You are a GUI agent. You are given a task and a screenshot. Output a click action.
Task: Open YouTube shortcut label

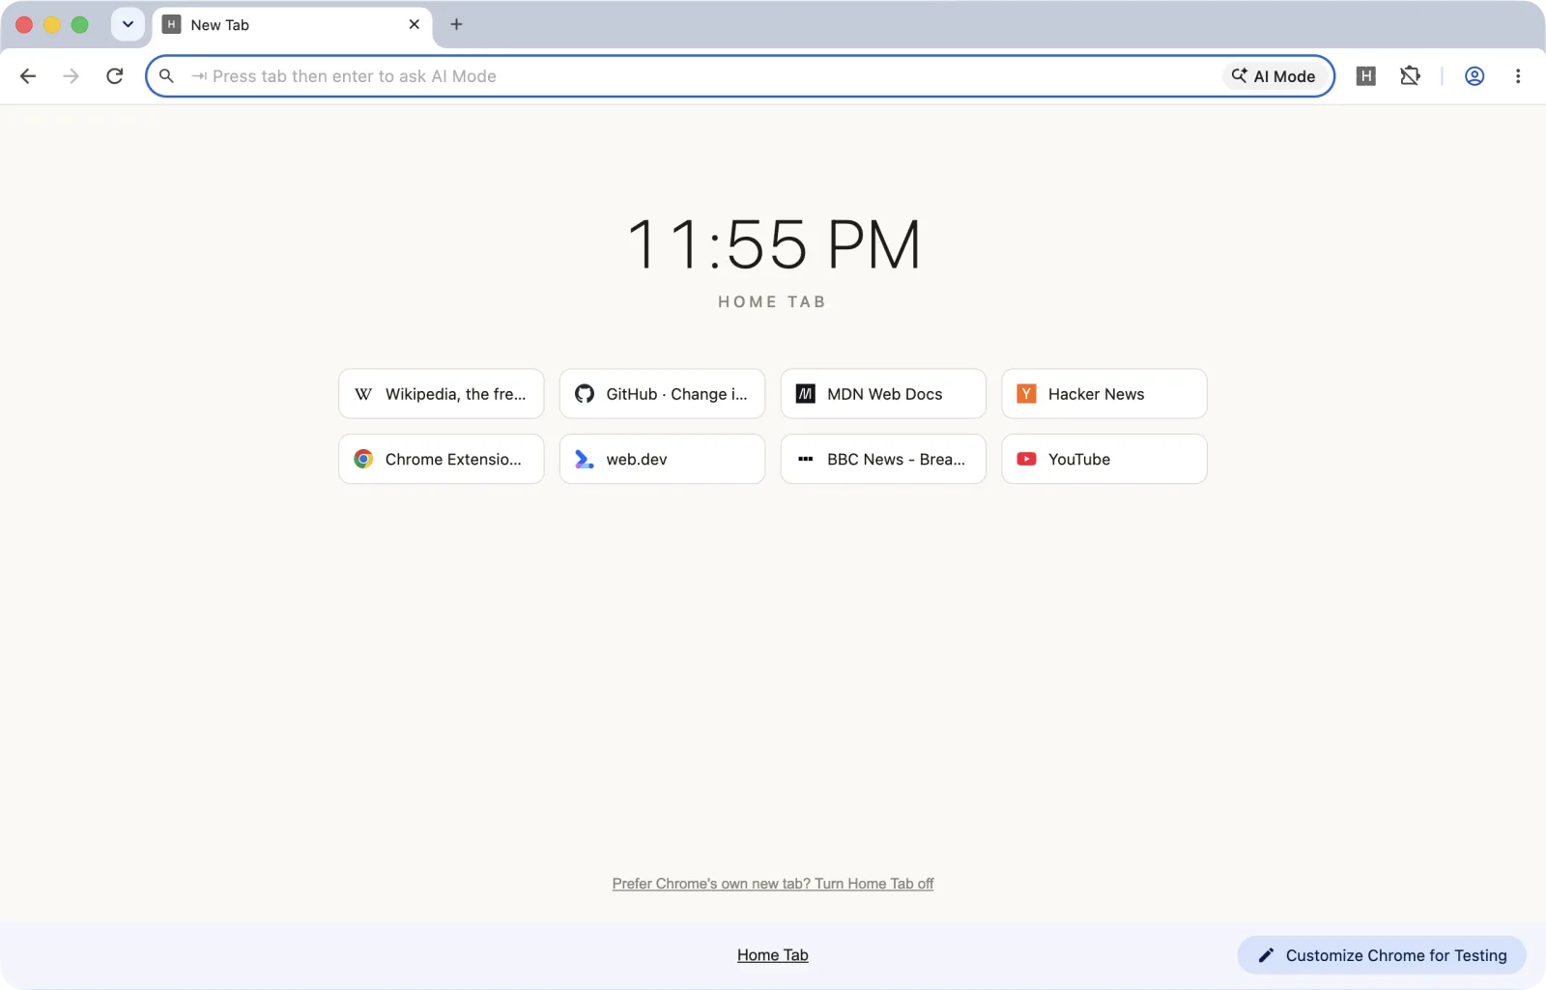pos(1079,459)
